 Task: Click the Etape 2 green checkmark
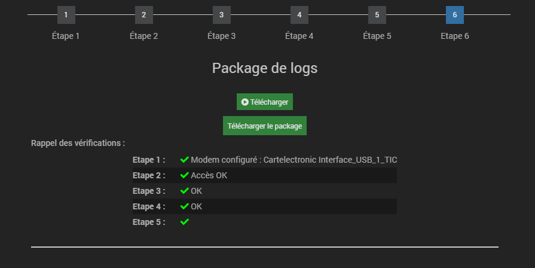[x=185, y=175]
